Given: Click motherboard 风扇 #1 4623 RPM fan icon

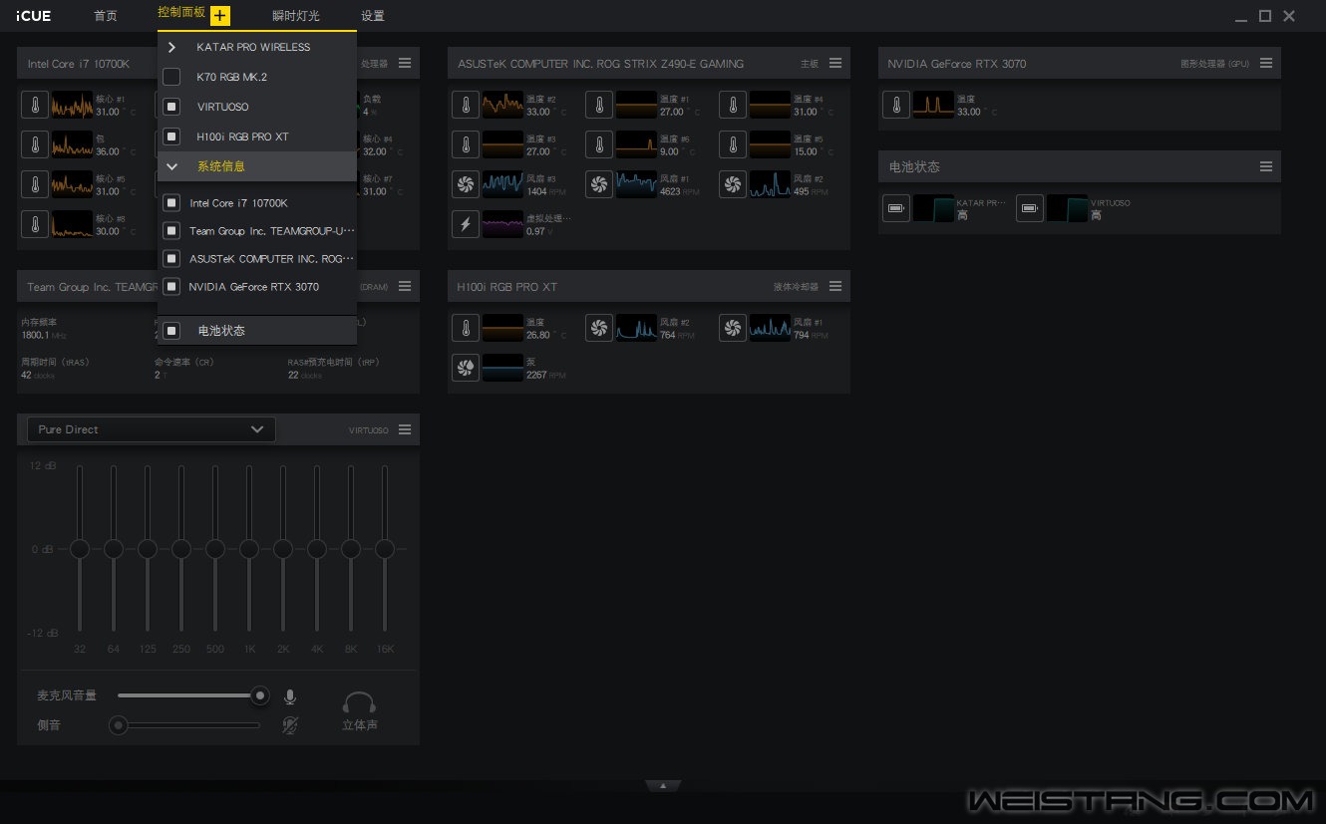Looking at the screenshot, I should pos(599,184).
